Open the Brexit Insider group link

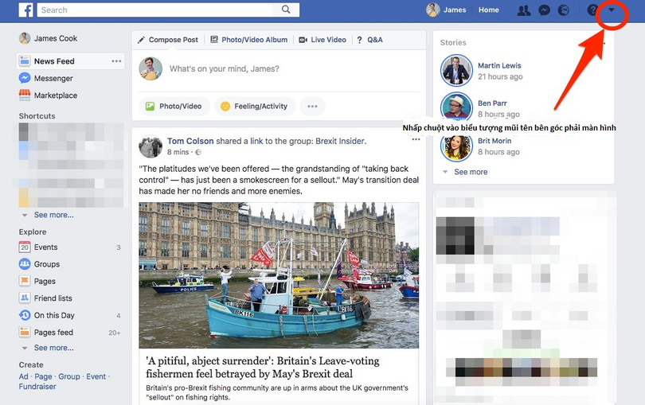[340, 141]
